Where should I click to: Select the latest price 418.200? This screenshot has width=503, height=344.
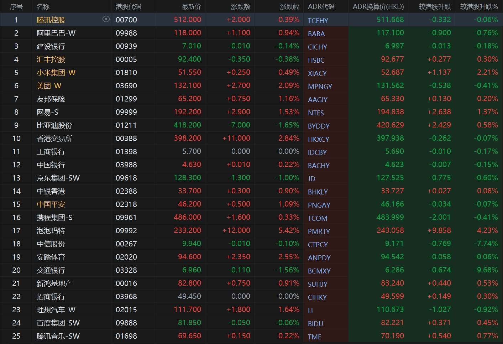(x=188, y=125)
